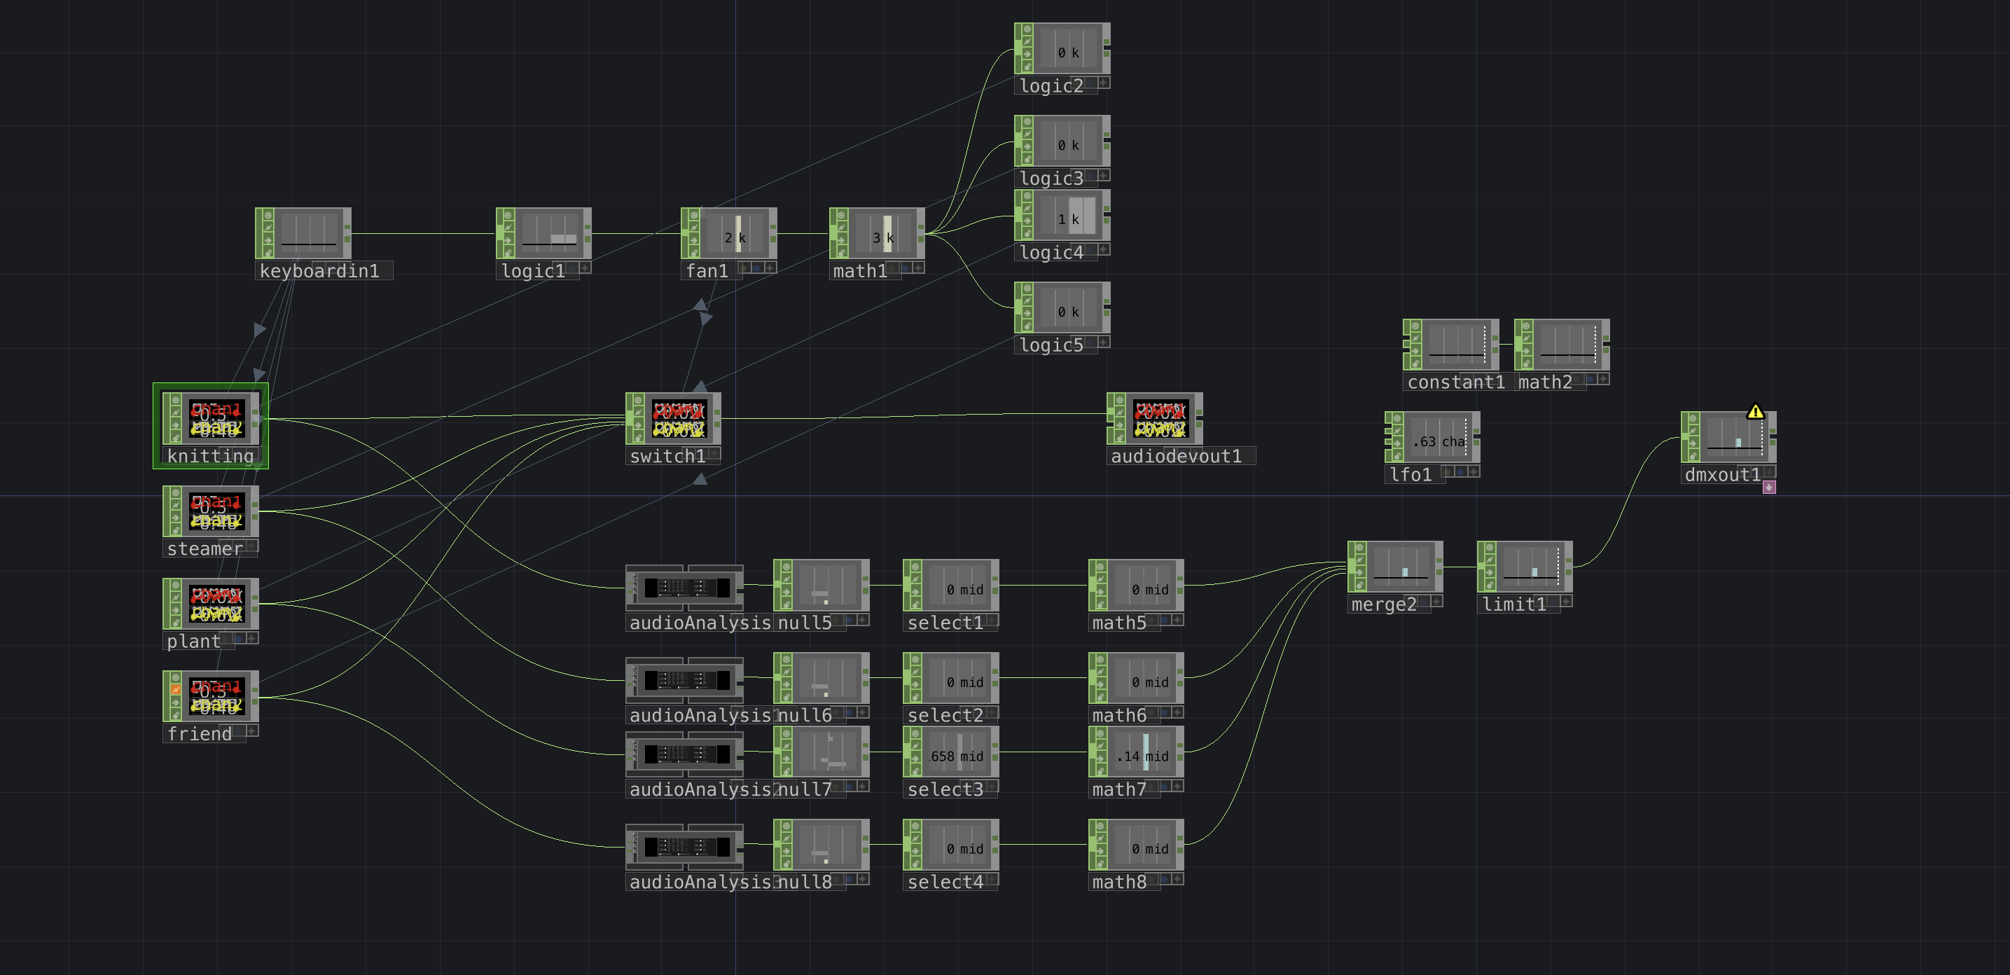Click the green dot flag under math1
The width and height of the screenshot is (2010, 975).
coord(893,268)
